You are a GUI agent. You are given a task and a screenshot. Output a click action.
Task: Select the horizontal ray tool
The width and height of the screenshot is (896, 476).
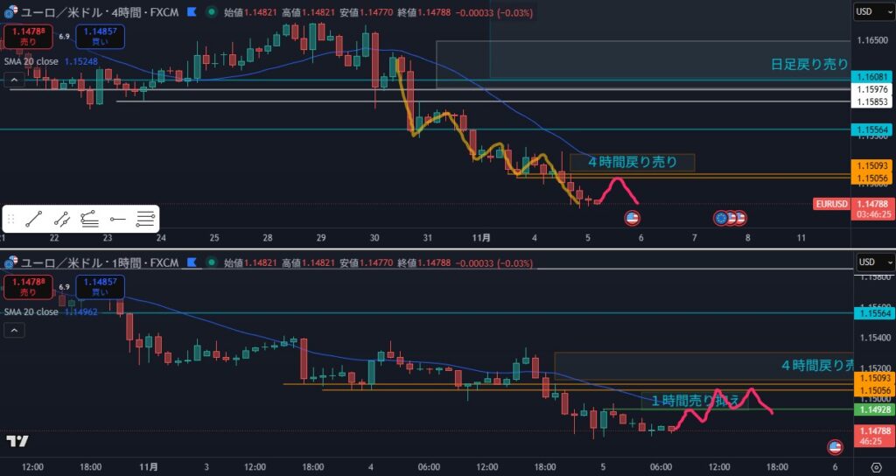117,219
